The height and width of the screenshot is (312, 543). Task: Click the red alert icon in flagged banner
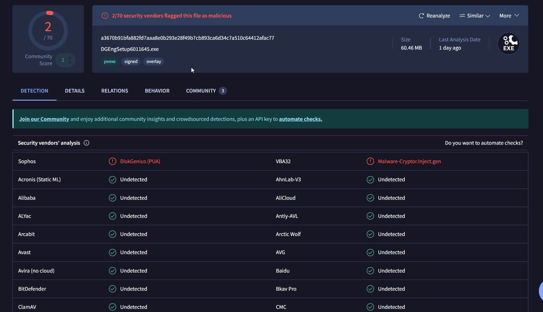pos(105,16)
